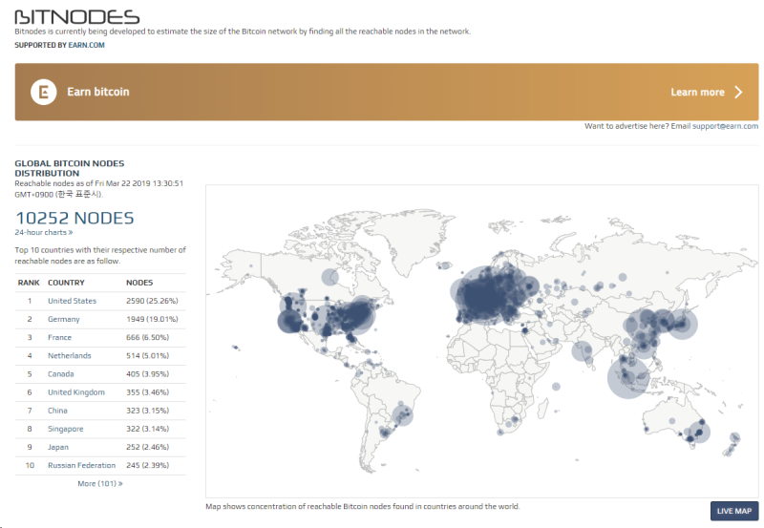Viewport: 764px width, 528px height.
Task: Select the 666 (6.50%) node count
Action: coord(148,338)
